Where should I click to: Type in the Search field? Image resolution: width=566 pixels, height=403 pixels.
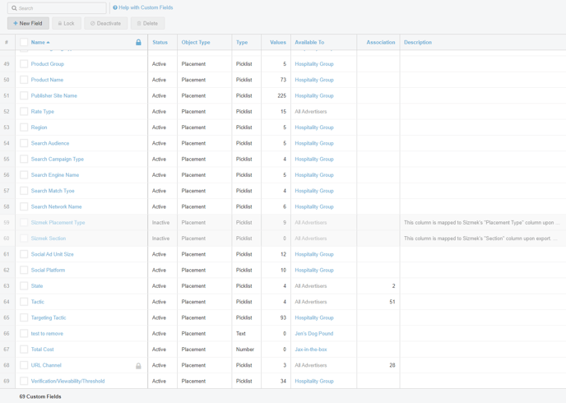pyautogui.click(x=57, y=8)
